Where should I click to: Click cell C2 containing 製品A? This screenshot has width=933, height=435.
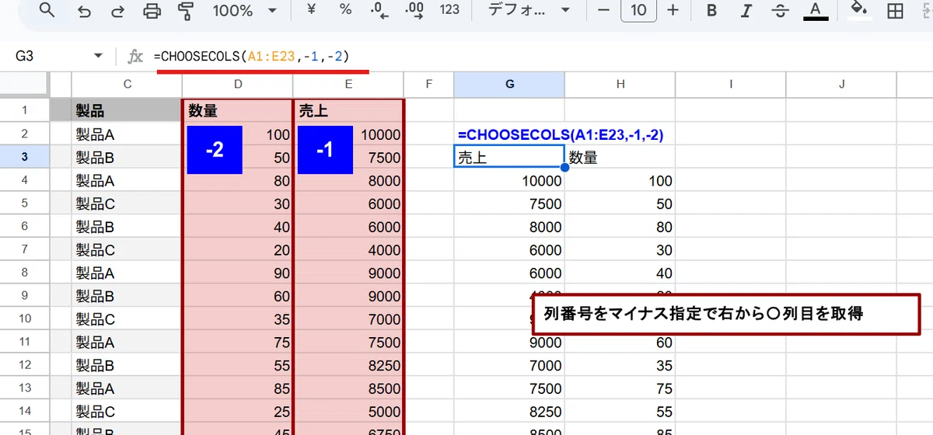127,134
